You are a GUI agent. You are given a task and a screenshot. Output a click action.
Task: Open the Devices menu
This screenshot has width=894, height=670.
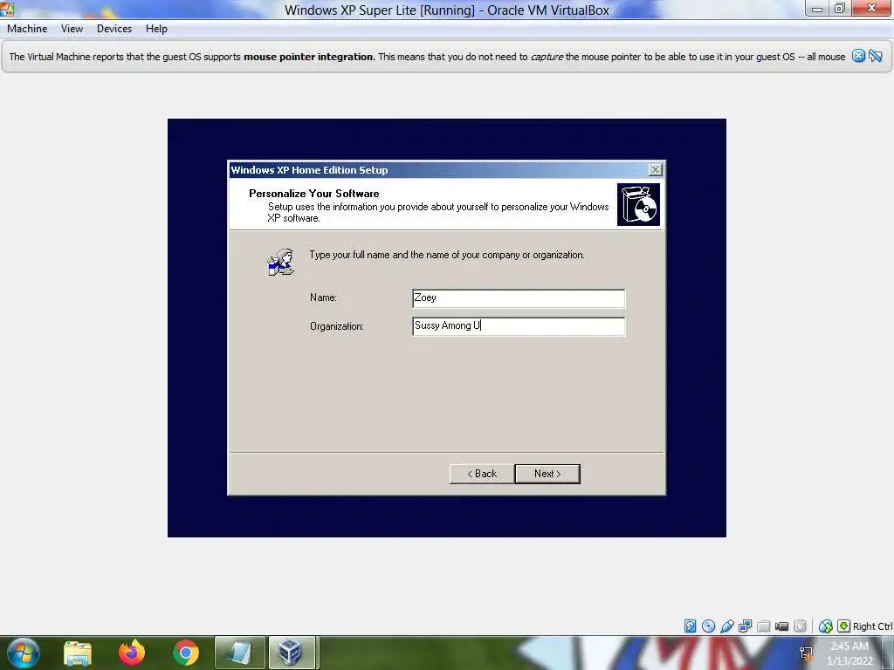114,29
